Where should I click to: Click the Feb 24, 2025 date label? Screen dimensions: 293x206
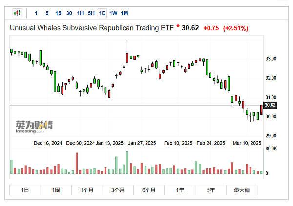[210, 143]
